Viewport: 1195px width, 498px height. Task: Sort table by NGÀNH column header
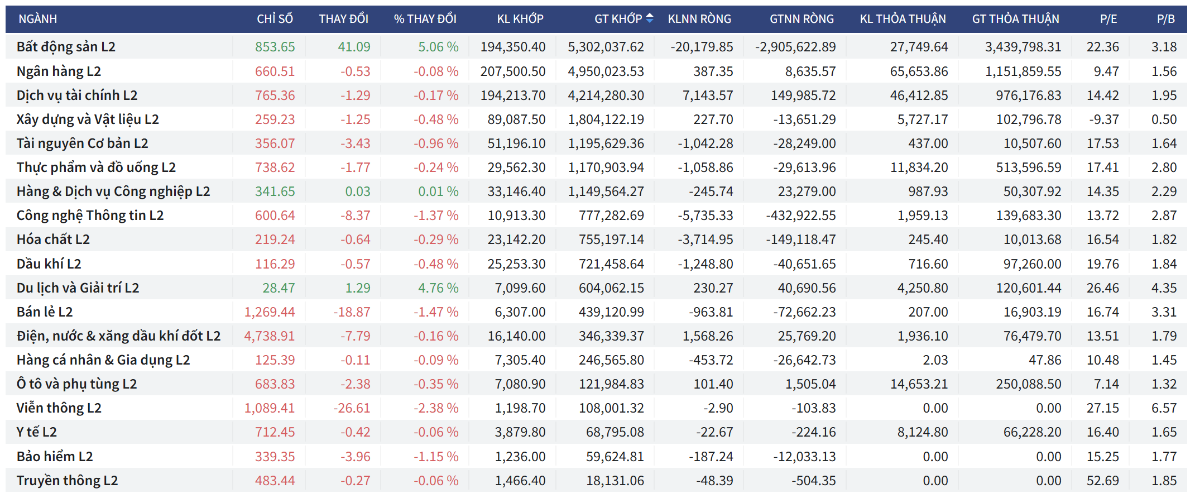(38, 19)
